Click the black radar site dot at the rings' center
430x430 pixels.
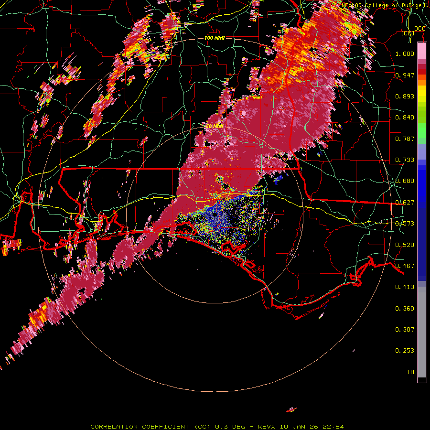click(215, 215)
